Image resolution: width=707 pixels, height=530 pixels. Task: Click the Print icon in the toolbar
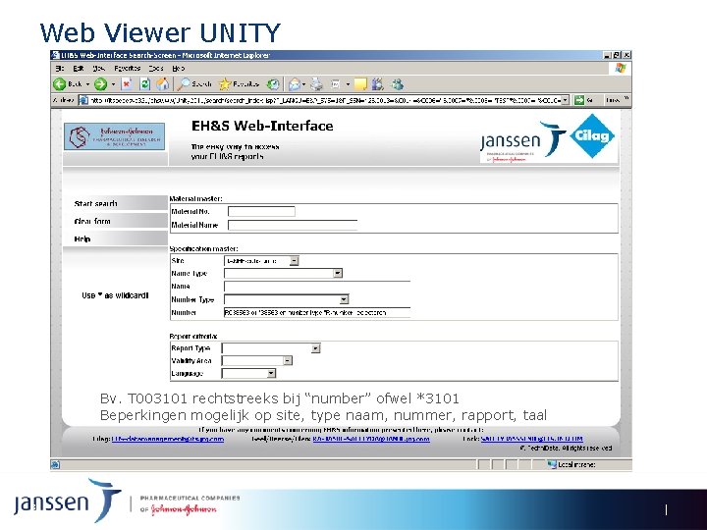317,84
